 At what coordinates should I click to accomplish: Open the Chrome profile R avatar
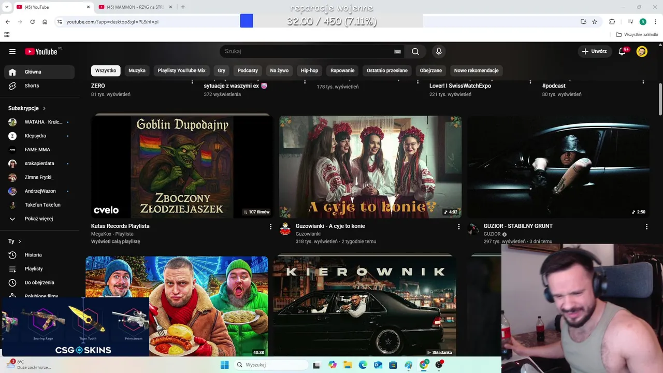click(x=643, y=22)
